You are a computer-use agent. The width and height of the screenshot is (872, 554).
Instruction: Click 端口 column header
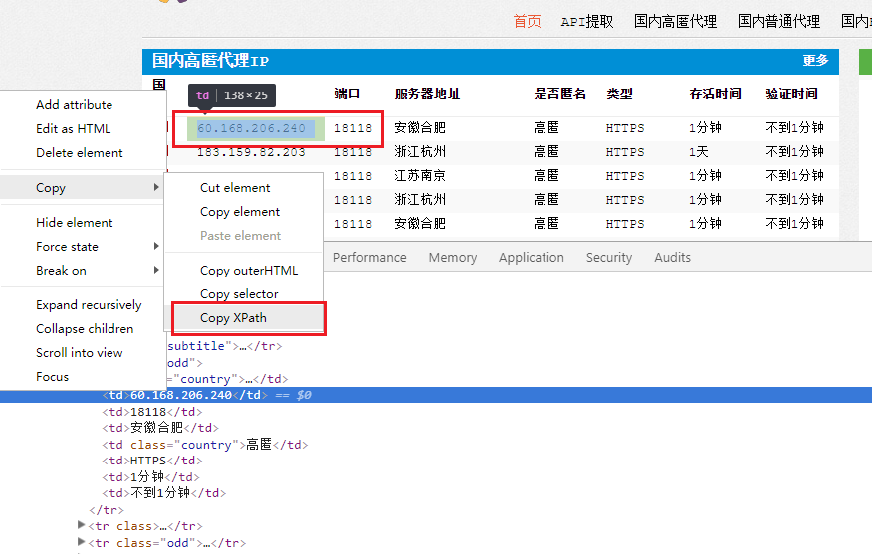(x=347, y=93)
